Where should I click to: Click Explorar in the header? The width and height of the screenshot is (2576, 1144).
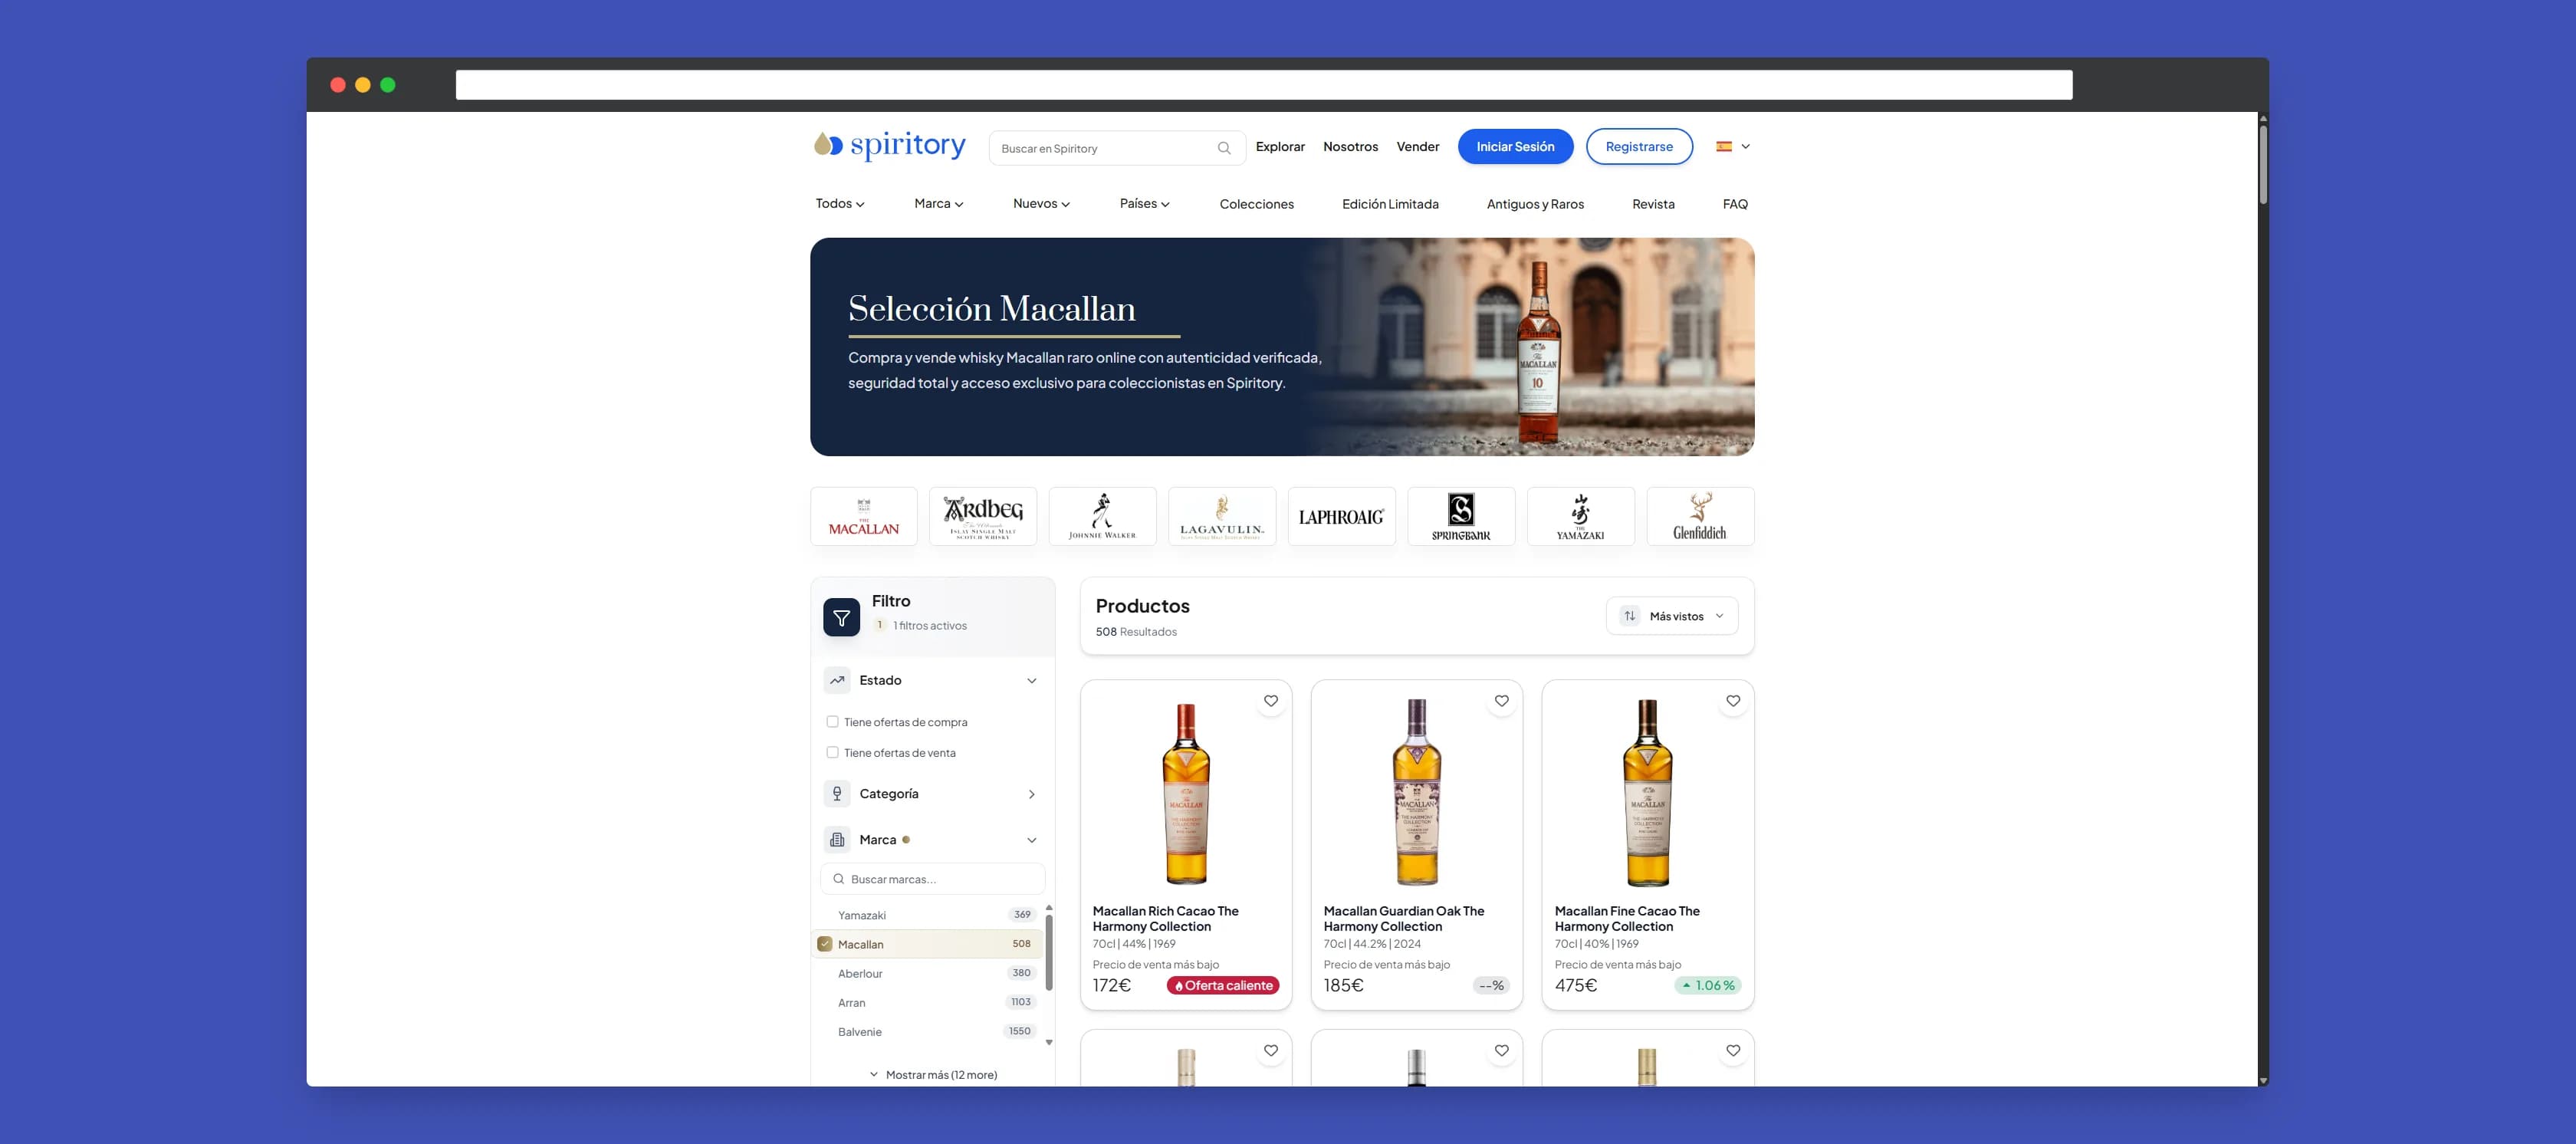click(x=1280, y=146)
